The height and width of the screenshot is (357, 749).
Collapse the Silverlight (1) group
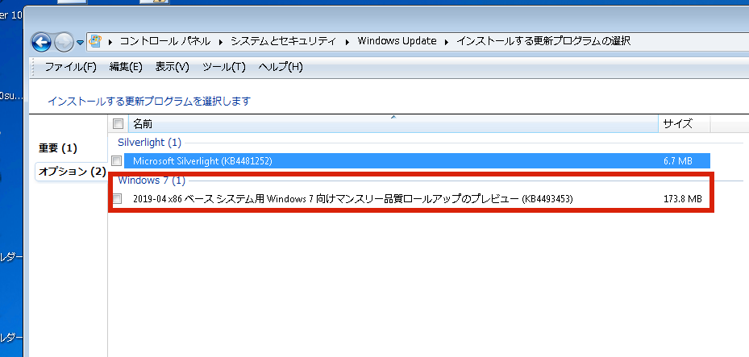[x=149, y=142]
